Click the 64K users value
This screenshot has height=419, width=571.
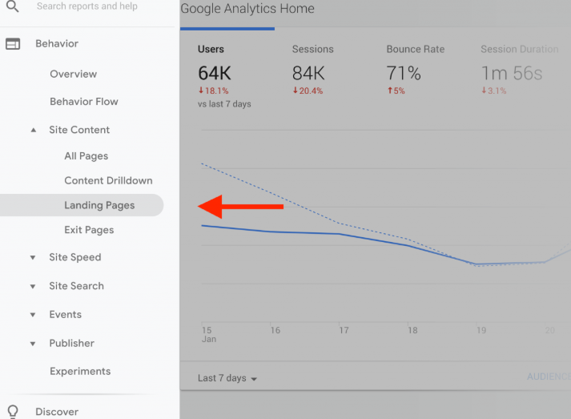pyautogui.click(x=215, y=73)
